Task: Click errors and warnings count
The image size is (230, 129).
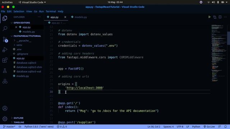Action: tap(62, 126)
